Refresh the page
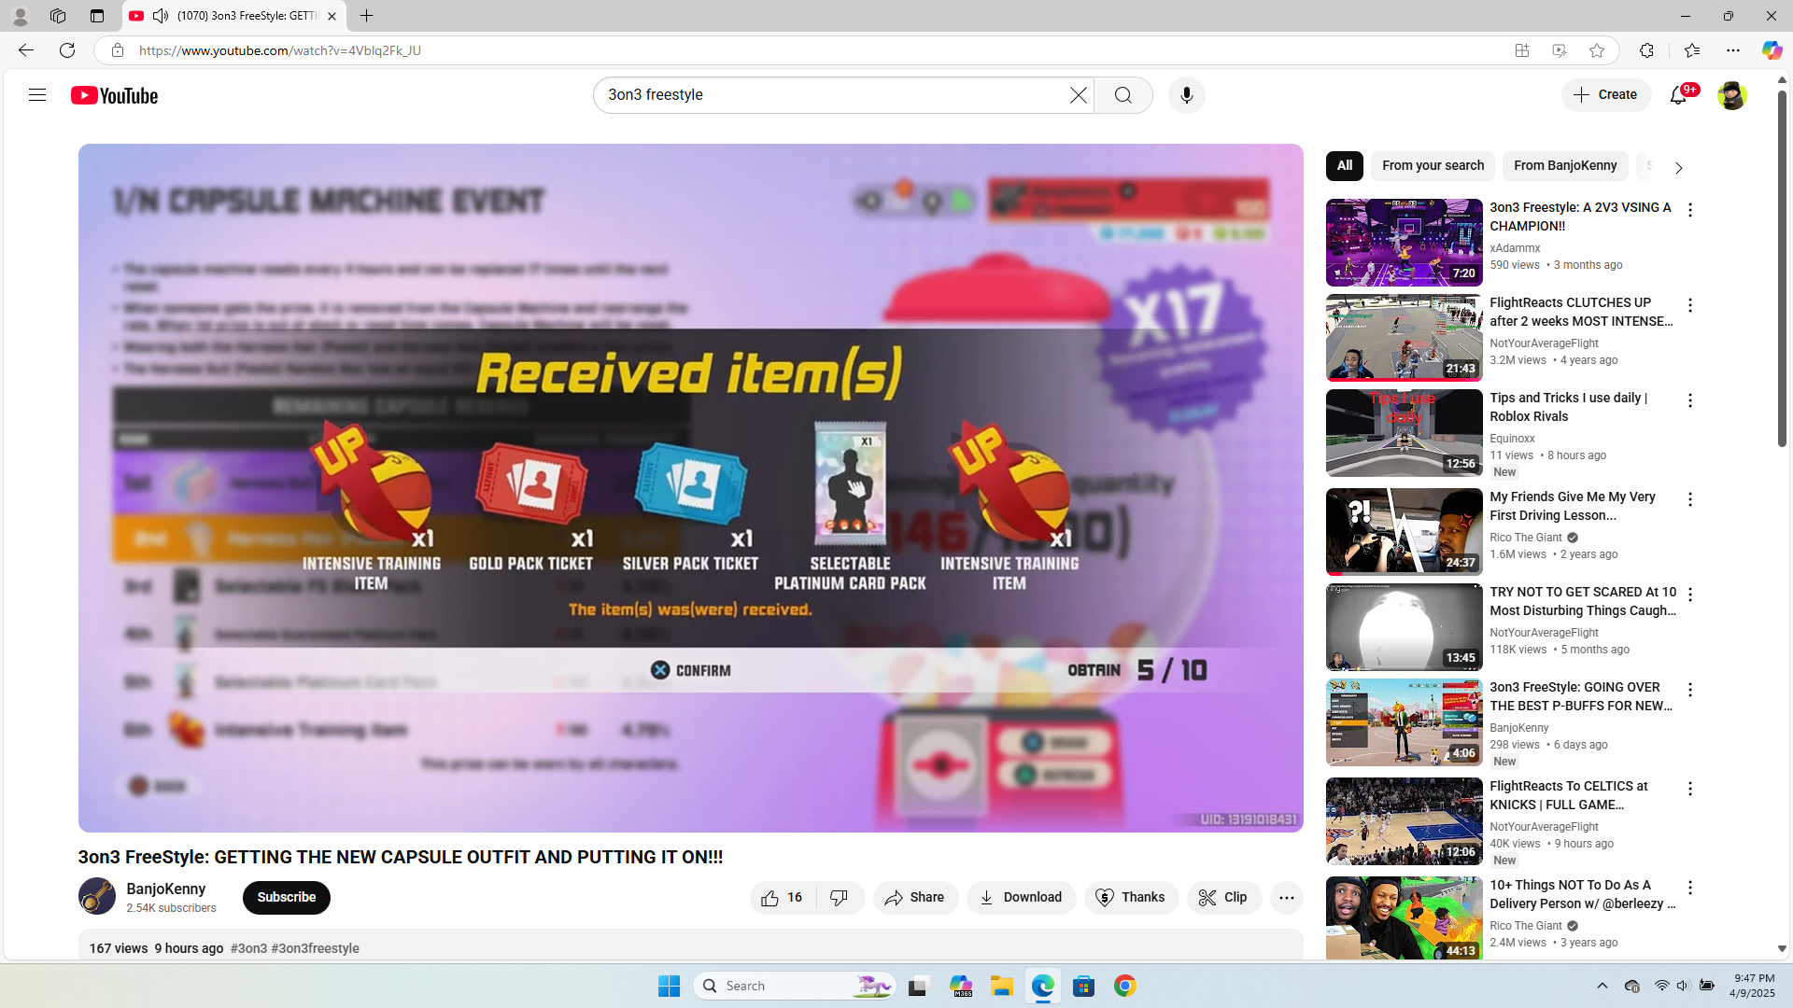The image size is (1793, 1008). (x=67, y=50)
